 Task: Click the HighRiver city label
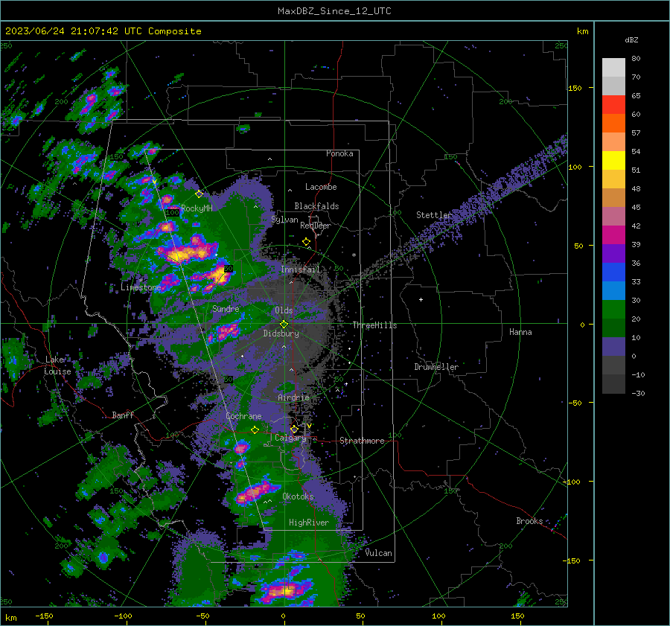click(309, 523)
